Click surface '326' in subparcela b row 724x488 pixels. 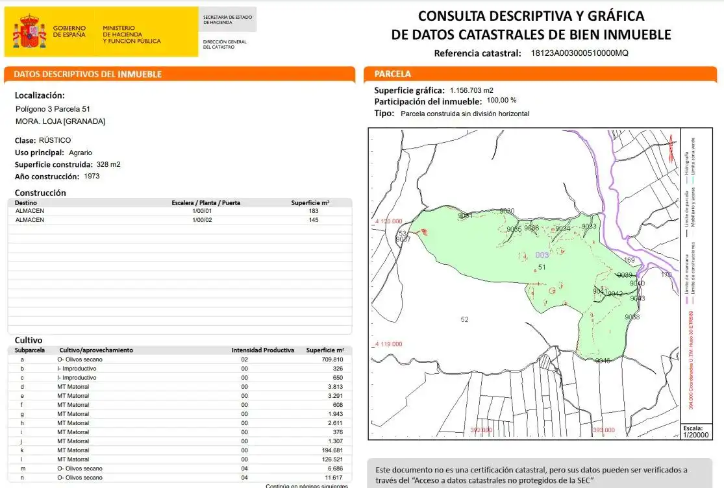338,369
